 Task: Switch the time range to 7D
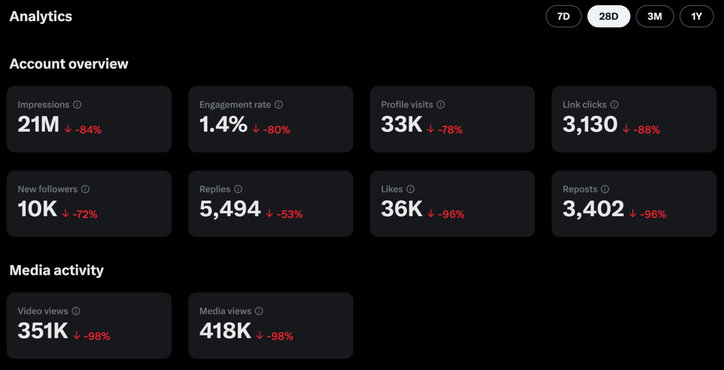pyautogui.click(x=564, y=16)
